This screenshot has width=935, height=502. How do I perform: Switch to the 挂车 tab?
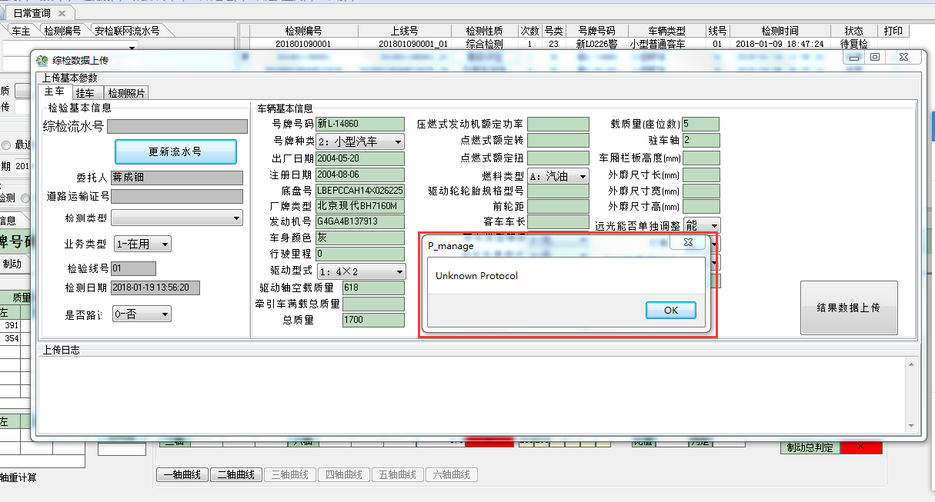[x=85, y=93]
